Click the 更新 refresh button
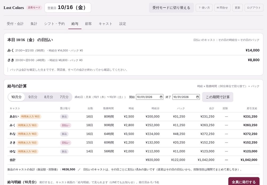The width and height of the screenshot is (267, 185). coord(237,8)
